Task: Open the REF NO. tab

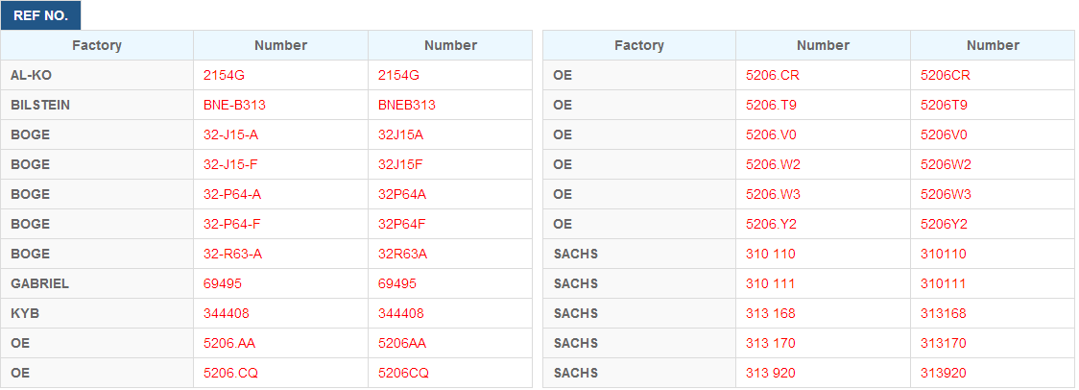Action: 40,15
